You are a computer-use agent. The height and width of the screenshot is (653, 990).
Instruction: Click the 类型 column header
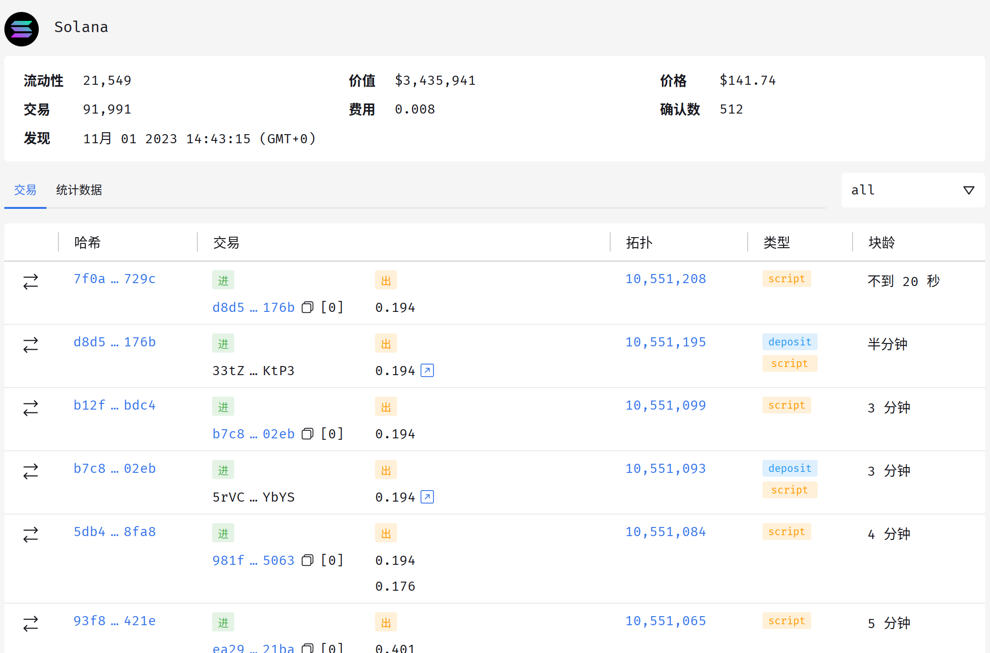[776, 242]
